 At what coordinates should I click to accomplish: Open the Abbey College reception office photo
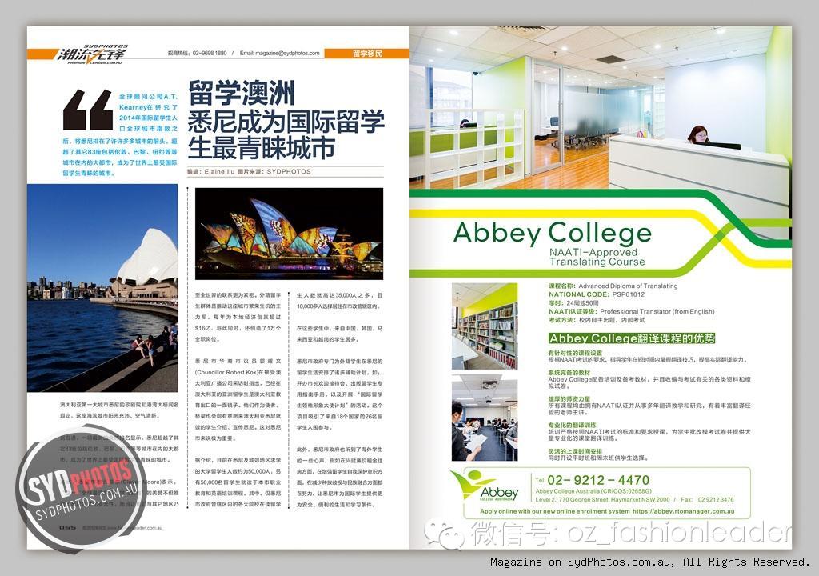(600, 107)
